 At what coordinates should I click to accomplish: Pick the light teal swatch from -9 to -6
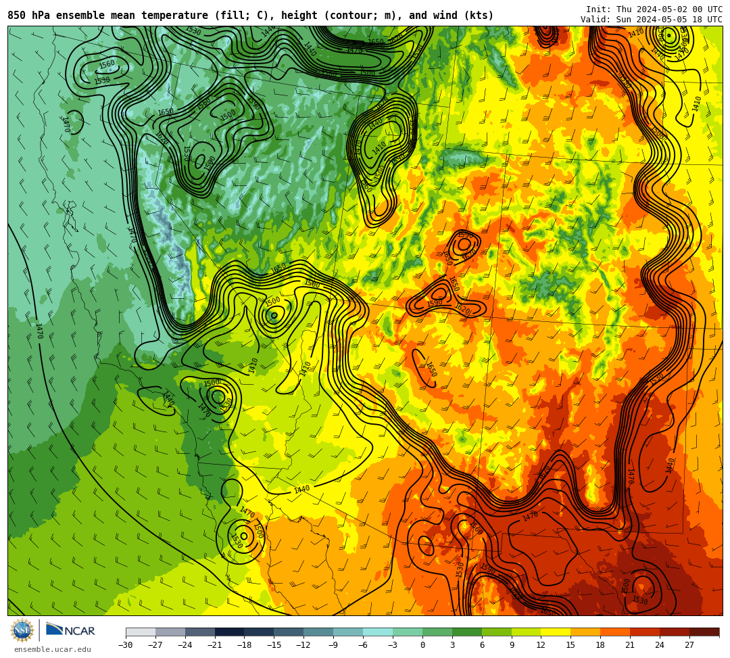click(x=348, y=632)
